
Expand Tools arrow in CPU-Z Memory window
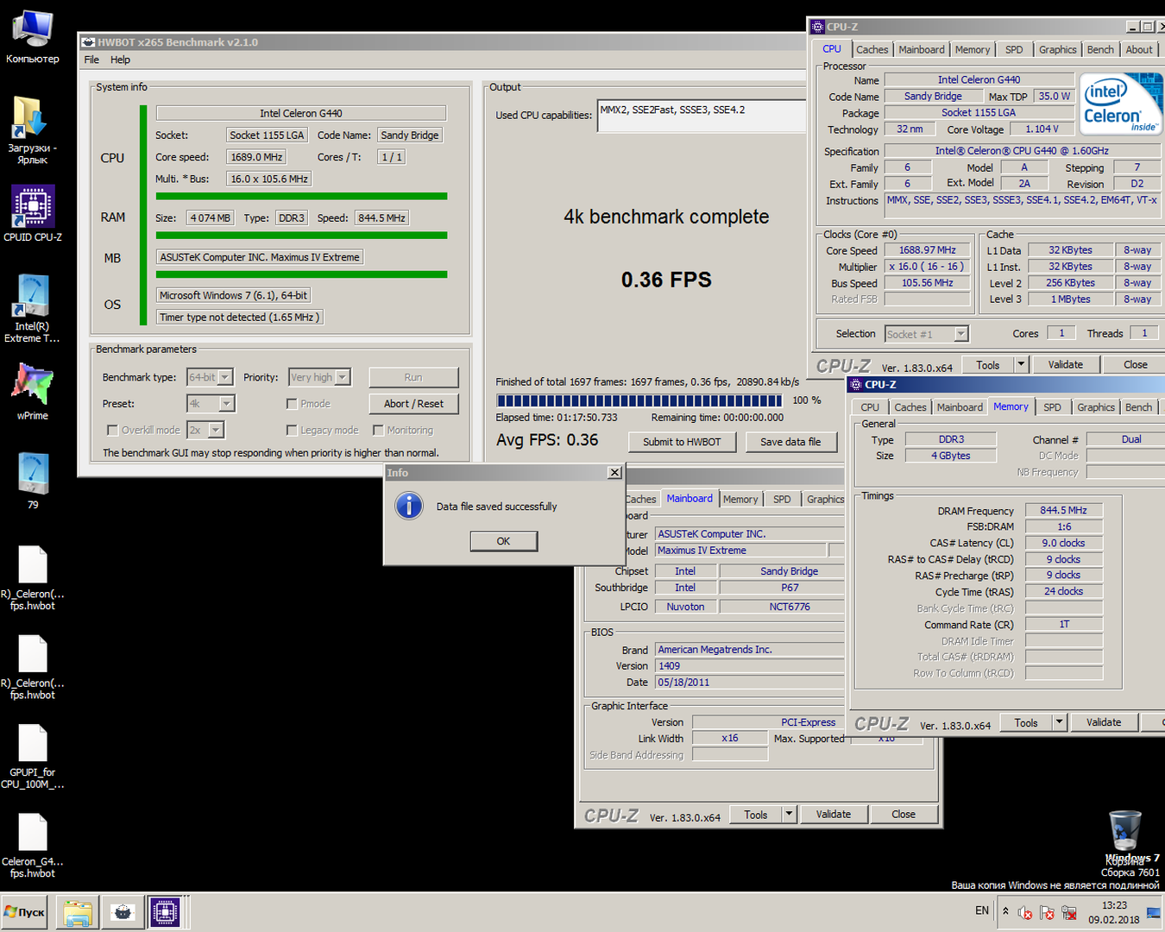(x=1060, y=722)
